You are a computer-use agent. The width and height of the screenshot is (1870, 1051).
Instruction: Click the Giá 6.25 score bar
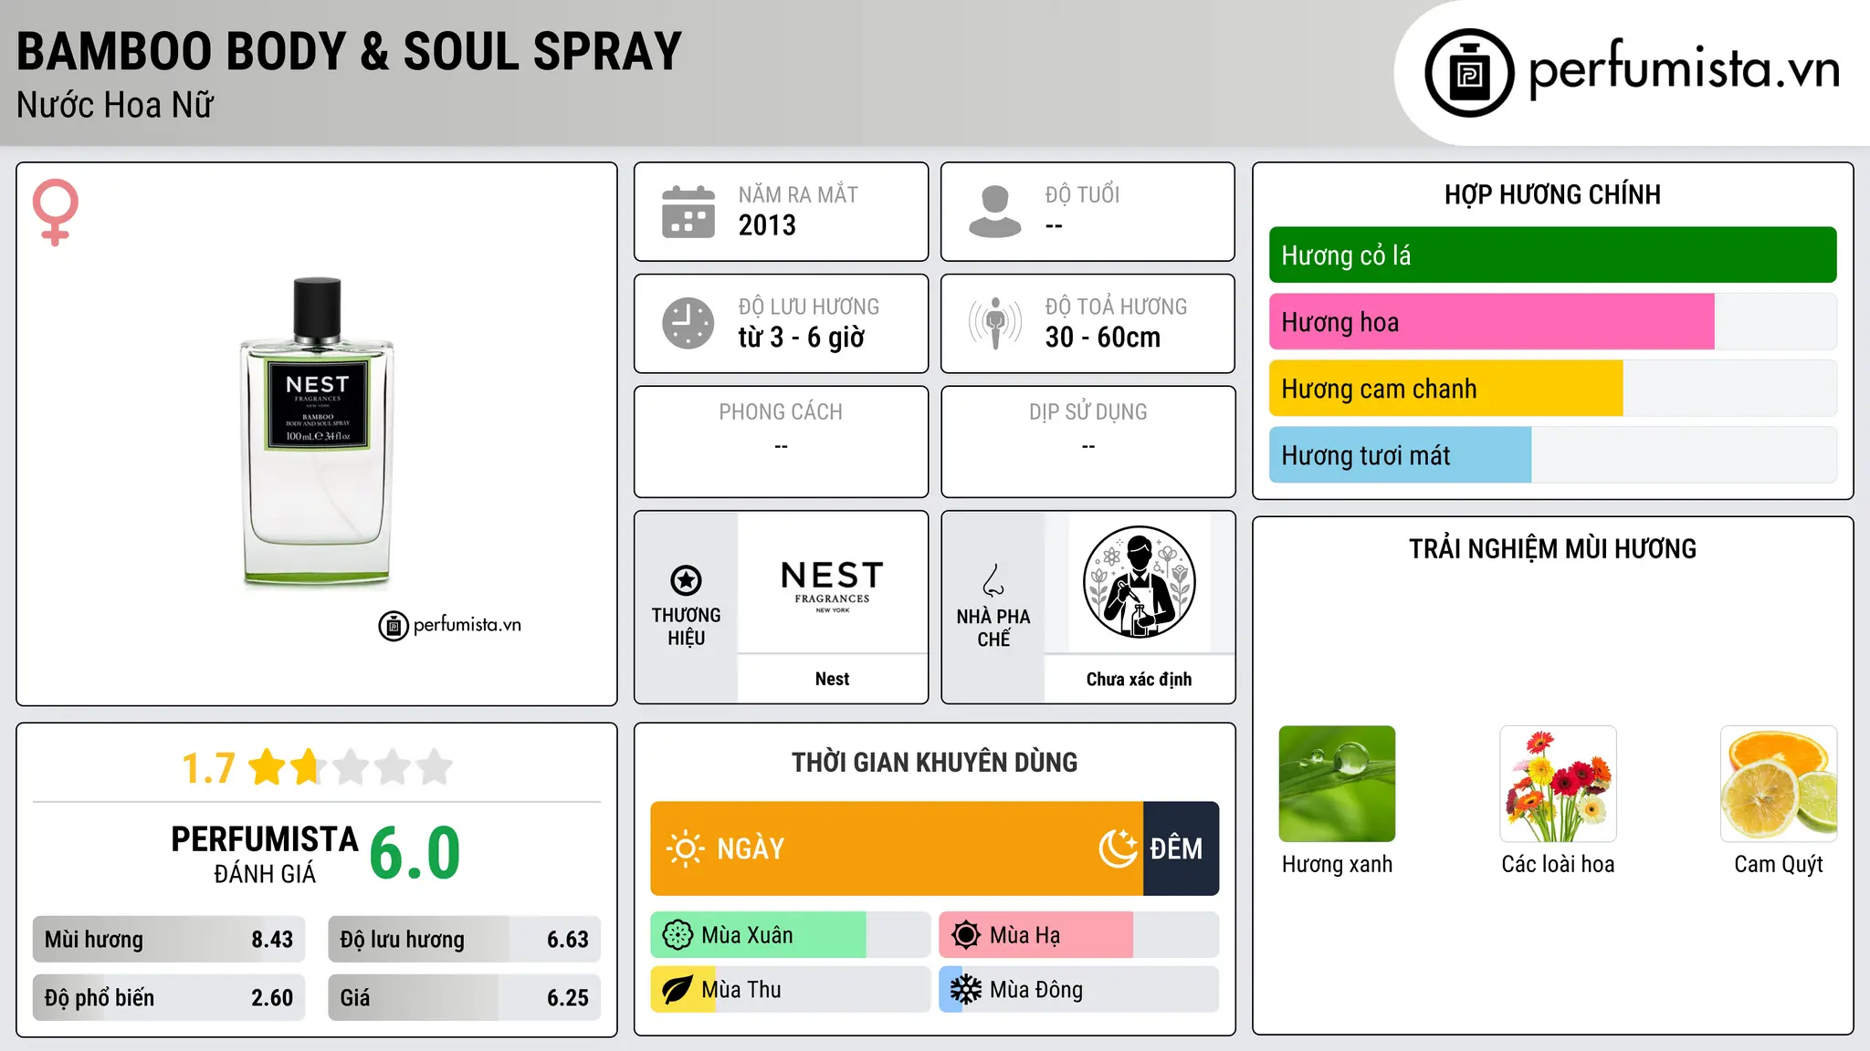click(x=464, y=998)
